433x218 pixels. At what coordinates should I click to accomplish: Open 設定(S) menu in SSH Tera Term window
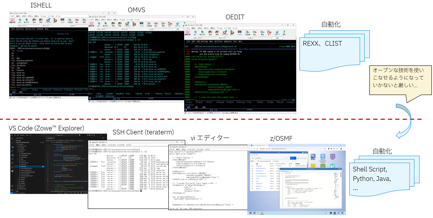104,145
